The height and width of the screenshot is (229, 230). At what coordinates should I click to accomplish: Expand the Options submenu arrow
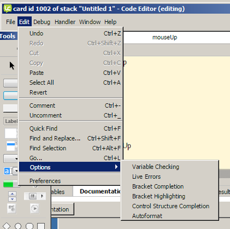[x=116, y=167]
